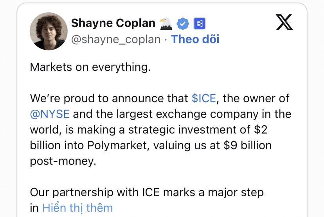Click the "Our partnership with ICE" sentence

[95, 192]
